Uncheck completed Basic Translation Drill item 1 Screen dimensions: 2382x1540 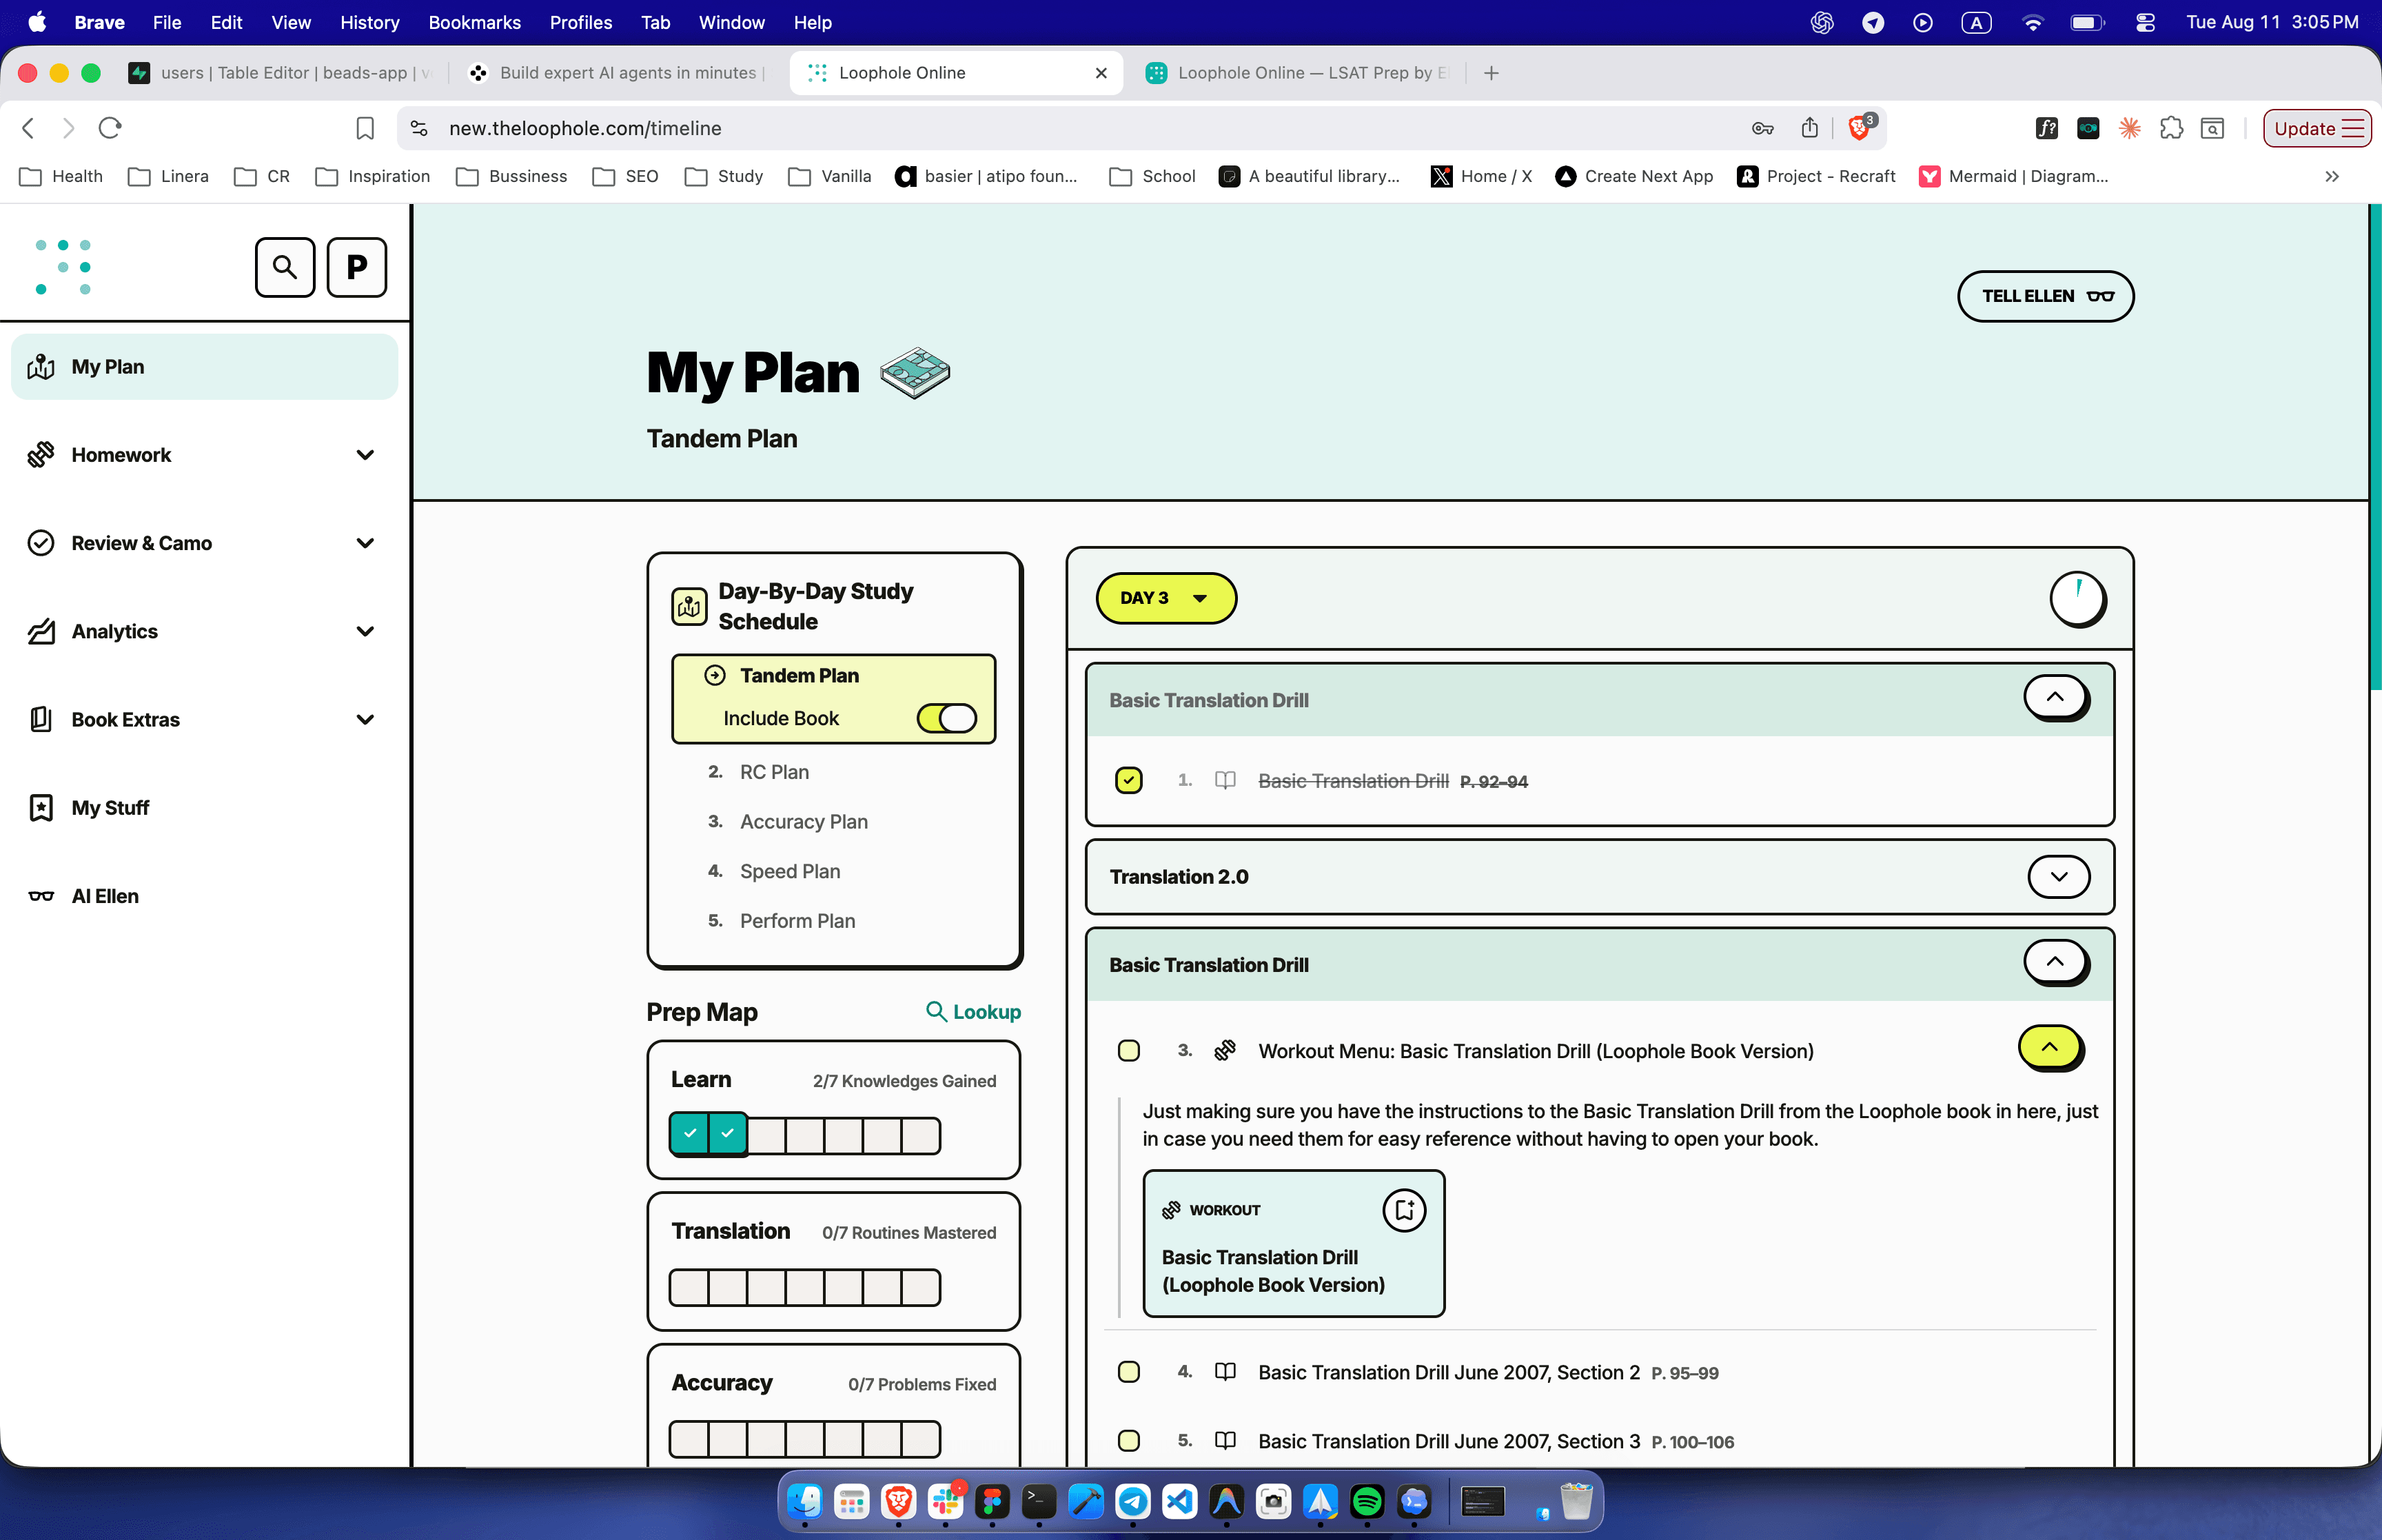1128,780
